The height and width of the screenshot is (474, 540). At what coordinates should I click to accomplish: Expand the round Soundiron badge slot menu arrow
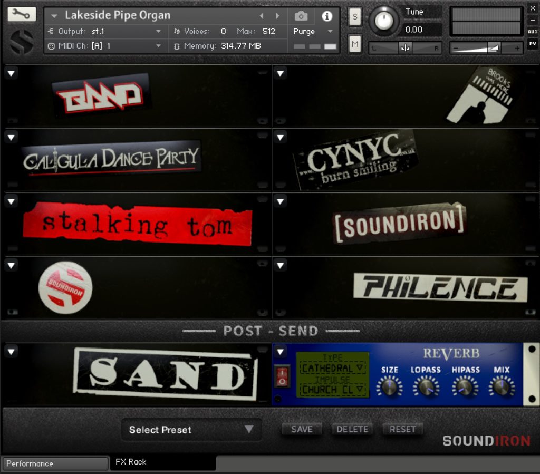tap(11, 266)
